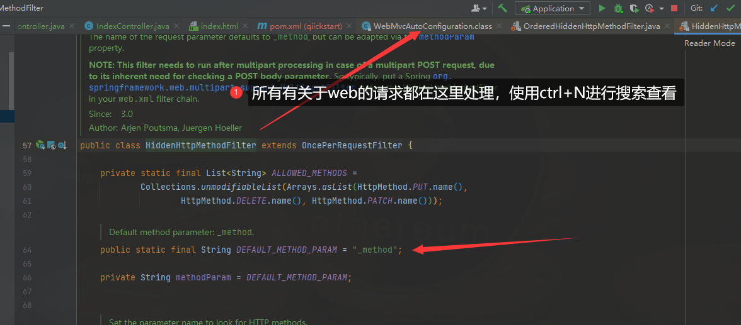The width and height of the screenshot is (741, 325).
Task: Close the OrderedHiddenHttpMethodFilter.java tab
Action: (x=667, y=26)
